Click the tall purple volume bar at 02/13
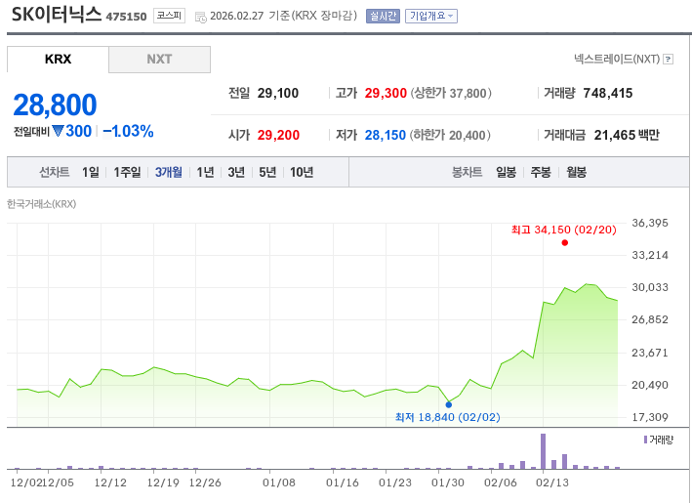 (543, 451)
